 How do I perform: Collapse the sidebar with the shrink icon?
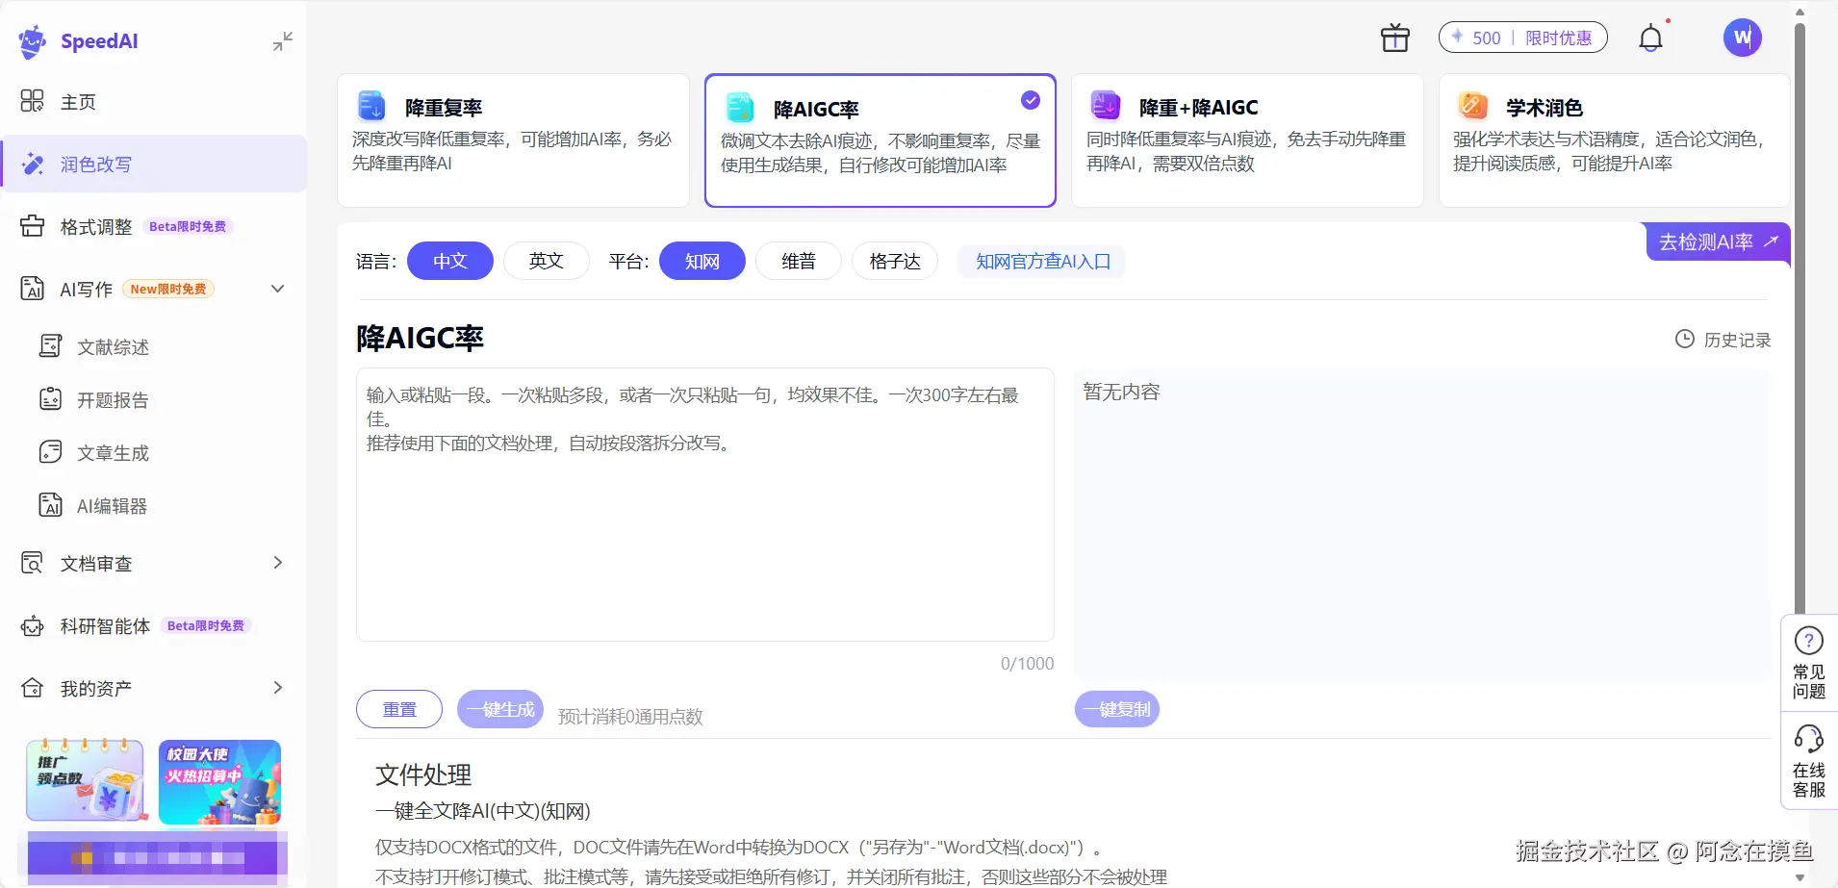282,41
